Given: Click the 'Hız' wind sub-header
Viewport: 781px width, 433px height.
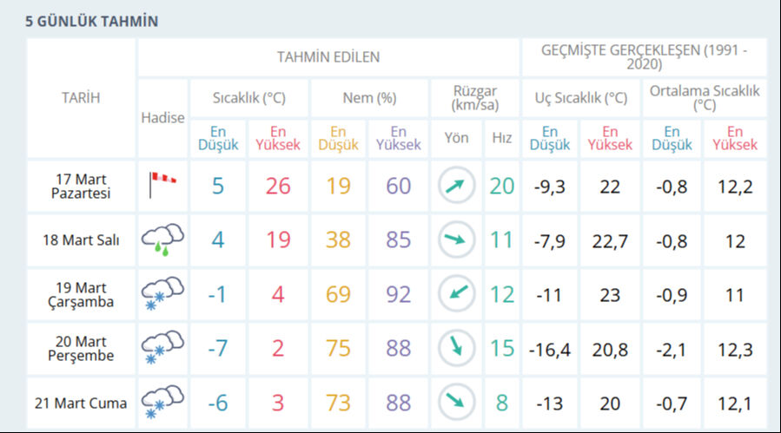Looking at the screenshot, I should tap(501, 138).
